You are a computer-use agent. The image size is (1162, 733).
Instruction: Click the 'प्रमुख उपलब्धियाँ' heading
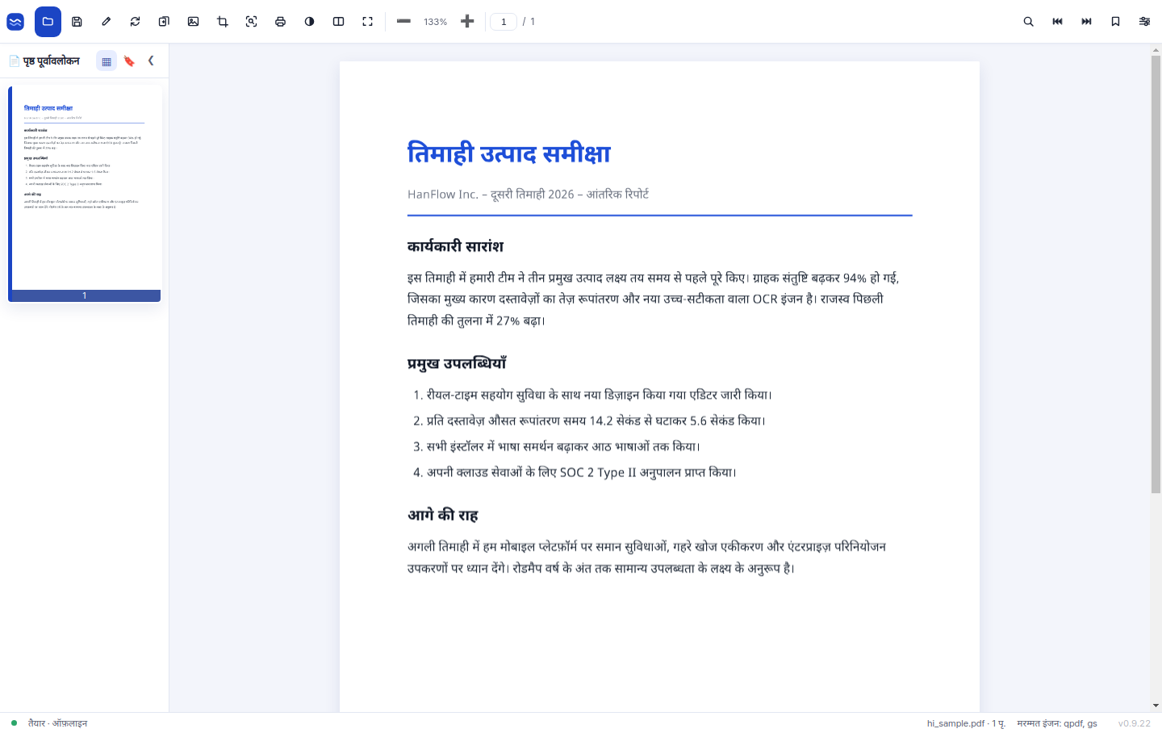point(457,363)
